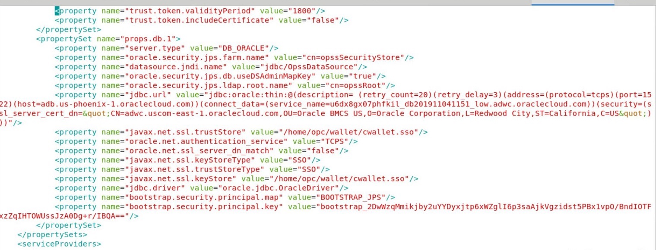656x250 pixels.
Task: Select the wallet path value of javax.net.ssl.trustStore
Action: pyautogui.click(x=349, y=132)
